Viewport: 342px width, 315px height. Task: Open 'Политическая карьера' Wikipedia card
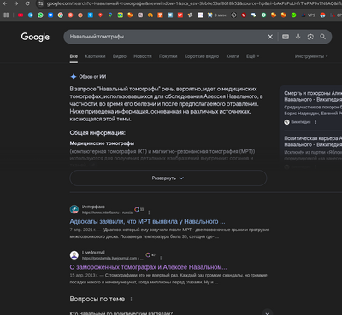tap(313, 141)
